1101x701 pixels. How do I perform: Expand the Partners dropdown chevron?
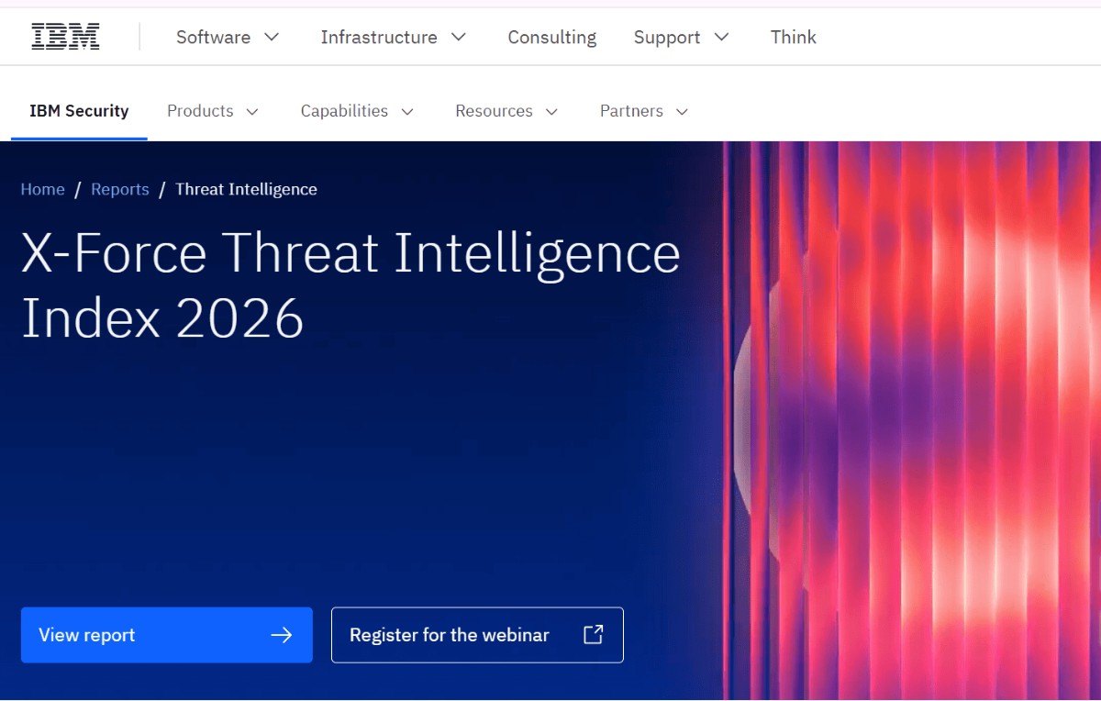(x=682, y=112)
